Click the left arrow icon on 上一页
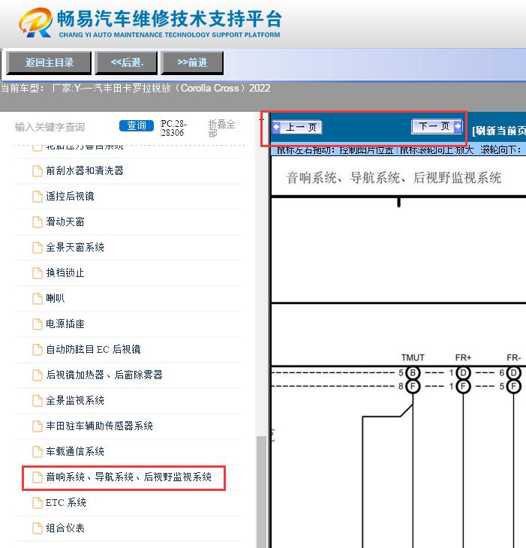Viewport: 526px width, 548px height. pos(276,127)
